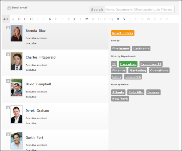182x151 pixels.
Task: Filter by Palo Alto office
Action: 136,92
